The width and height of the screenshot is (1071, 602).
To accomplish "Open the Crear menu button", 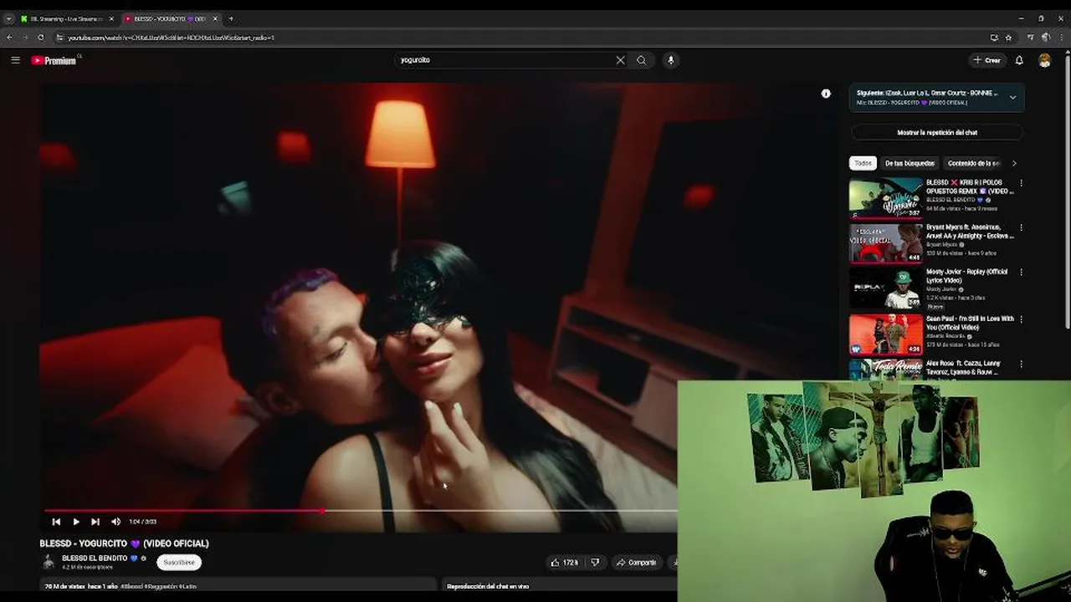I will tap(987, 60).
